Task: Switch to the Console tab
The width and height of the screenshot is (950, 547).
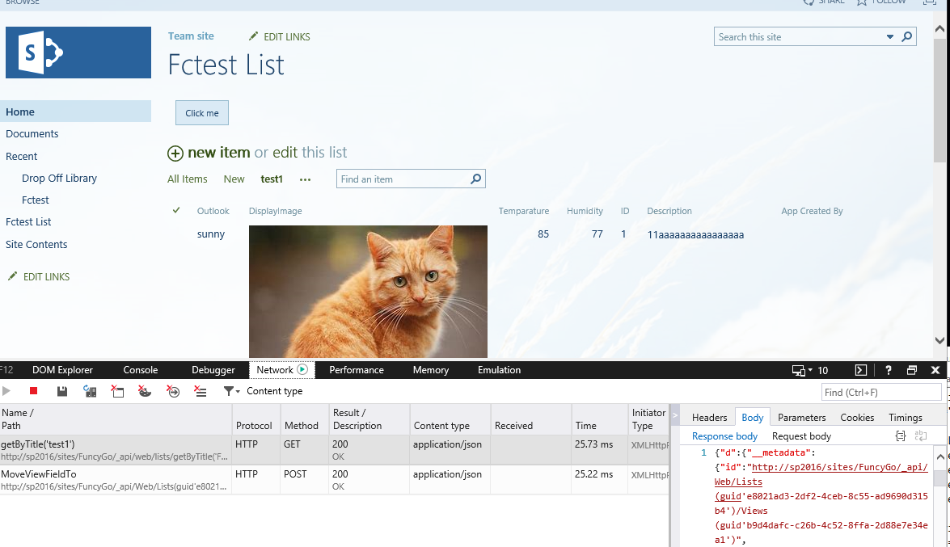Action: coord(139,370)
